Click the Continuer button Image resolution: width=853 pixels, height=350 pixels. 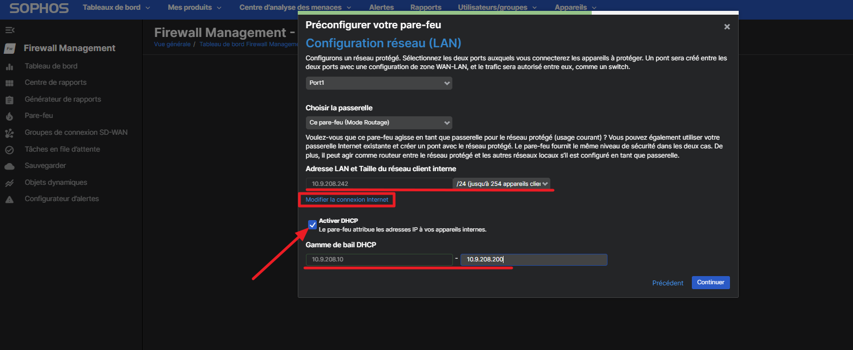pos(710,283)
